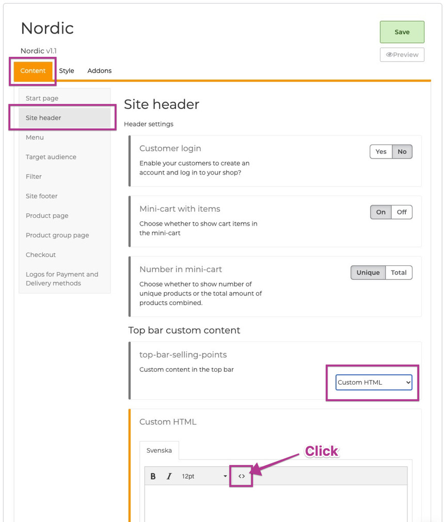
Task: Open the source code editor icon
Action: click(x=242, y=476)
